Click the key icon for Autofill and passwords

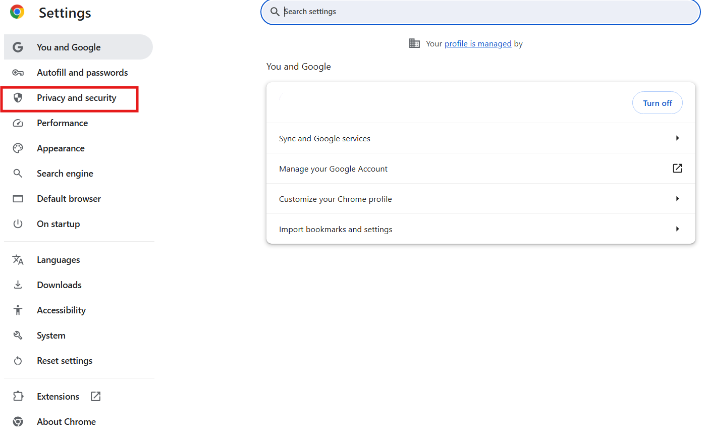[18, 73]
